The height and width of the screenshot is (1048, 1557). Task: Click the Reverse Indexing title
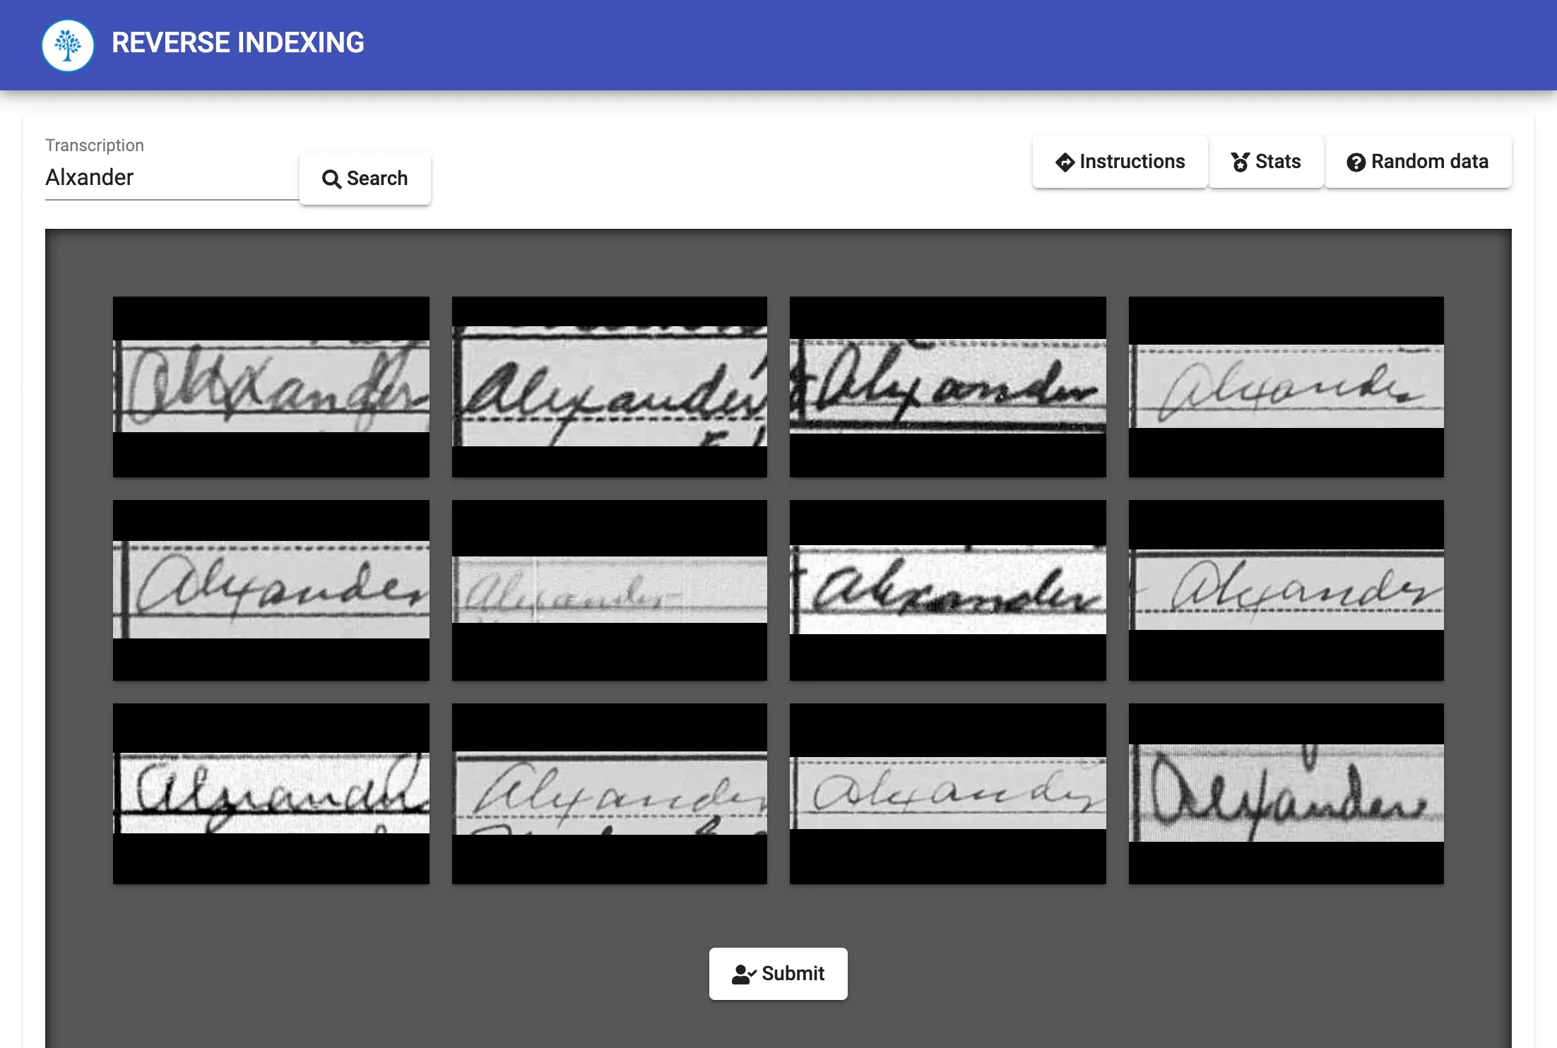[238, 43]
